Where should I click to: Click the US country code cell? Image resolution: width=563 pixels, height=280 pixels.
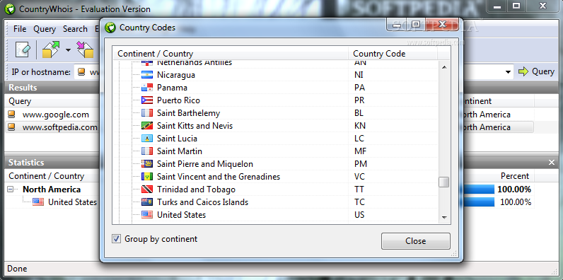(359, 215)
